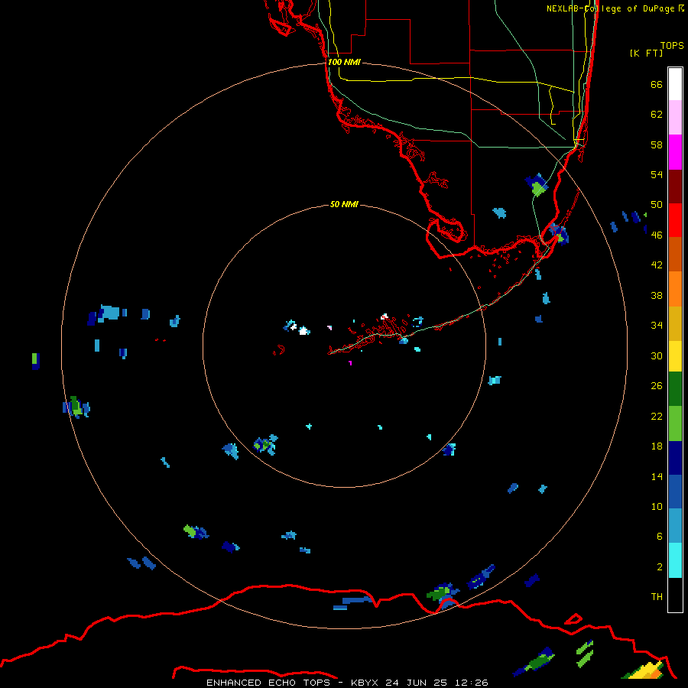Click the legend value 10
This screenshot has width=688, height=688.
(657, 506)
